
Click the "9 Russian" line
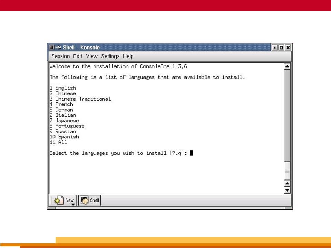63,131
